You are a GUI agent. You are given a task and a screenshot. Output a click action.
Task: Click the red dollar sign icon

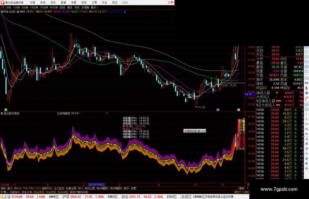coord(307,88)
